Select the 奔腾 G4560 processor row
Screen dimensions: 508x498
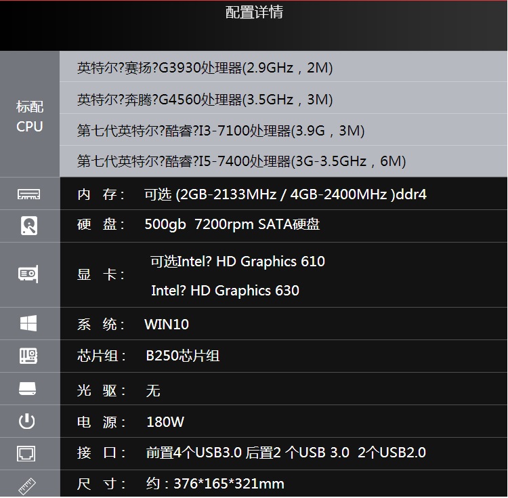(x=283, y=98)
